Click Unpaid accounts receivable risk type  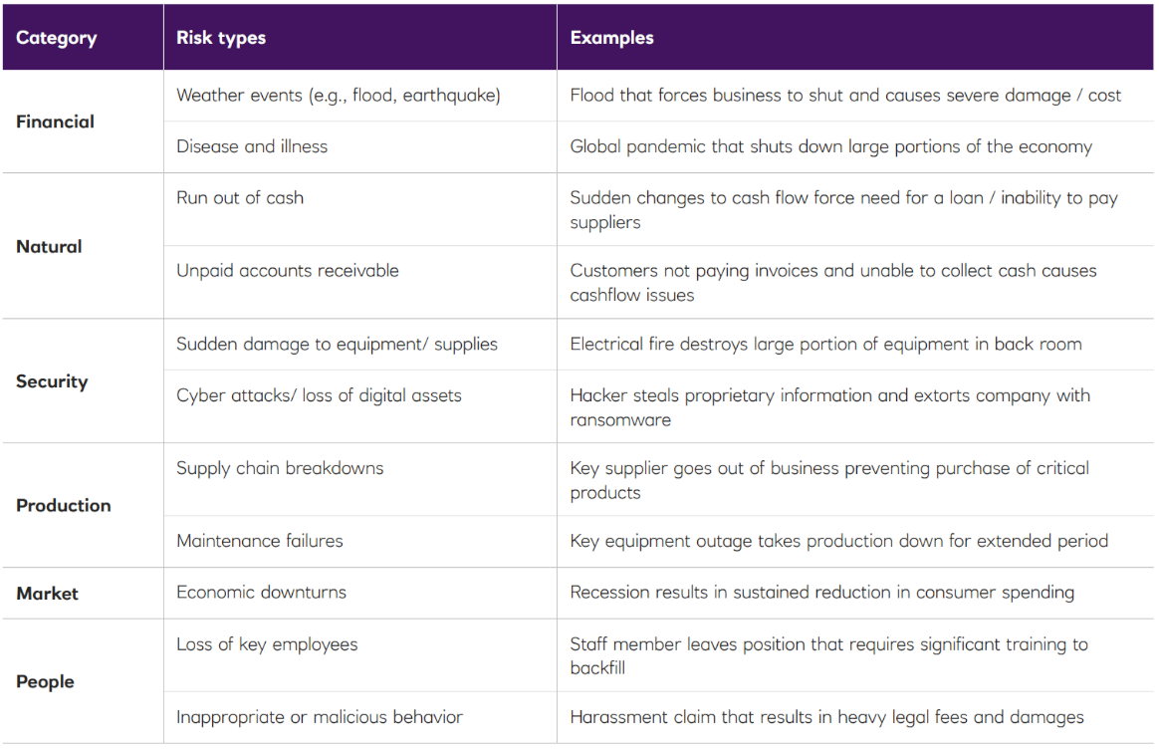(288, 270)
